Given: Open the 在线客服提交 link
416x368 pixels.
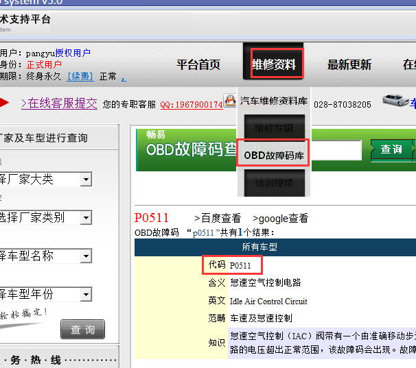Looking at the screenshot, I should click(x=59, y=103).
